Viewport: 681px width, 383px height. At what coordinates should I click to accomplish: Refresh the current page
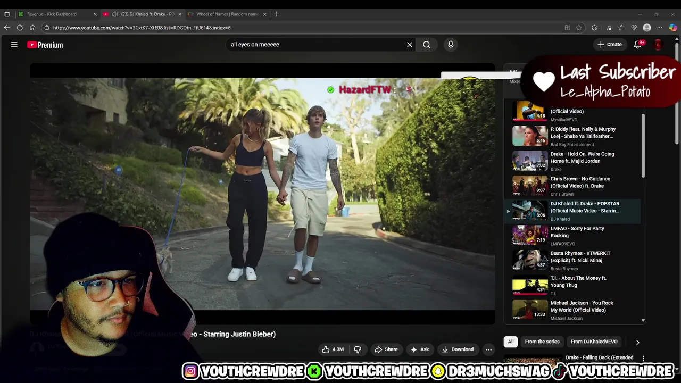20,28
